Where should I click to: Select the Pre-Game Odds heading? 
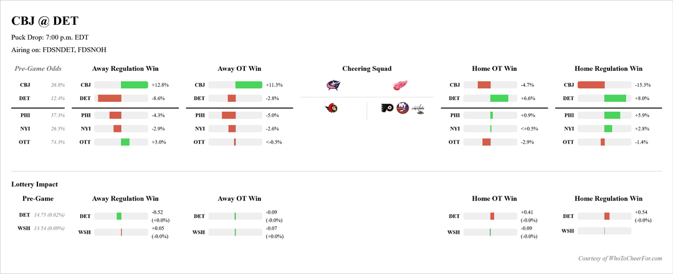(39, 68)
